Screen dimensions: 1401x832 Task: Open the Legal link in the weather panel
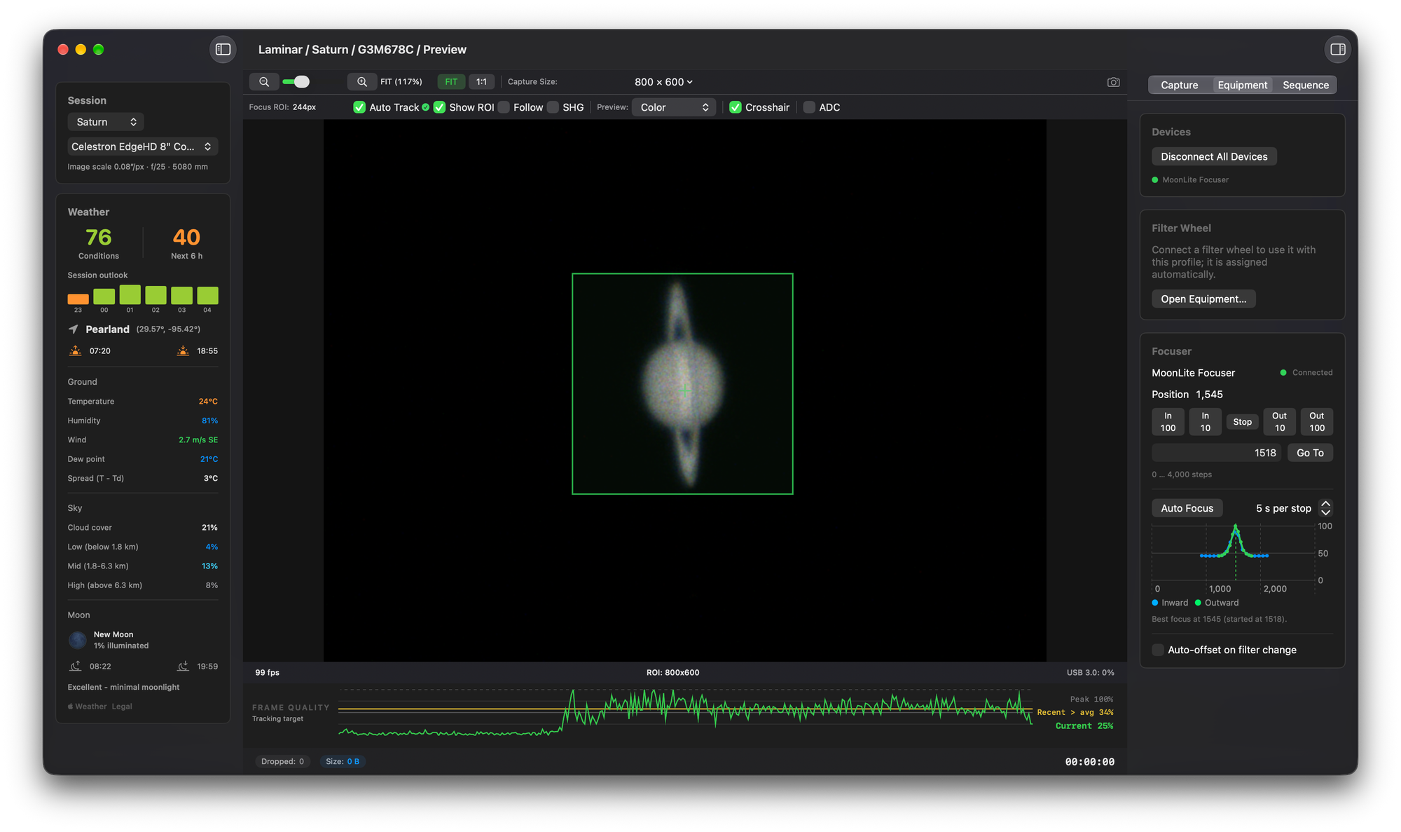(121, 707)
